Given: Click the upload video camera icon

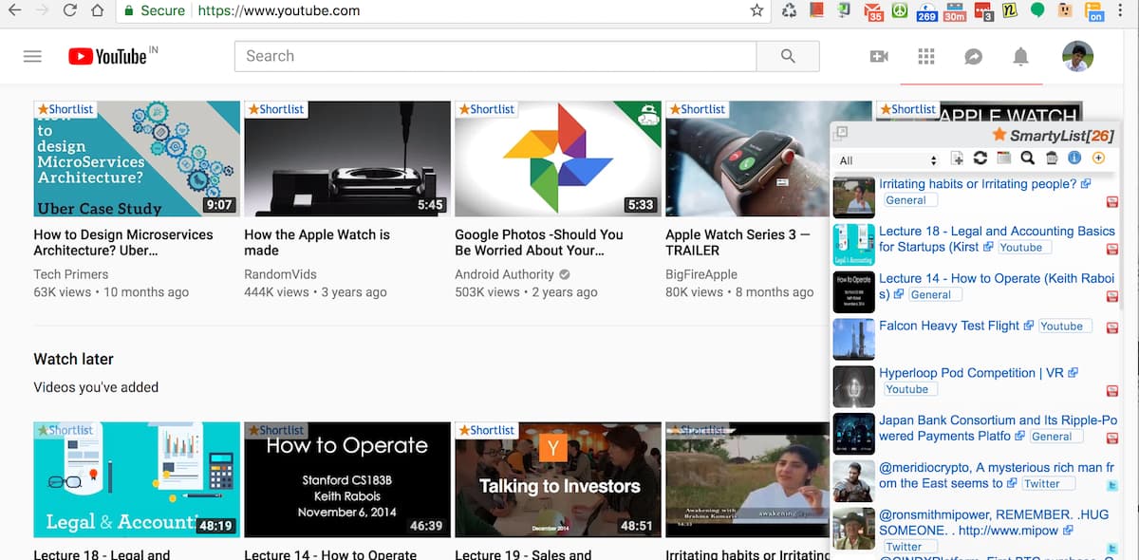Looking at the screenshot, I should point(879,57).
